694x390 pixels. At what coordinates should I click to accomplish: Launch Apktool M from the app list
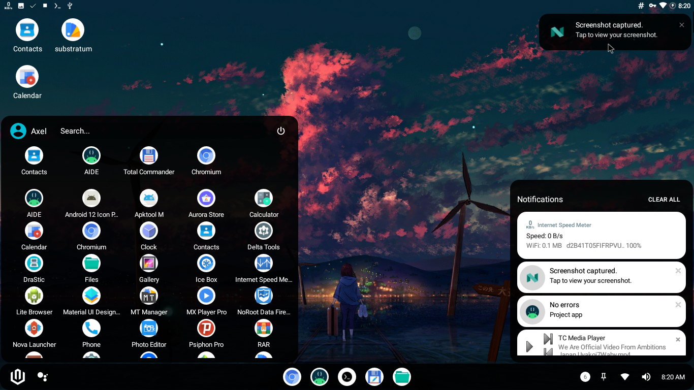pyautogui.click(x=149, y=204)
